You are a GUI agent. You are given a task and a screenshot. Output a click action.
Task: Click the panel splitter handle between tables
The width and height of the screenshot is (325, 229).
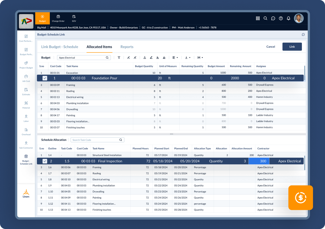tap(171, 134)
